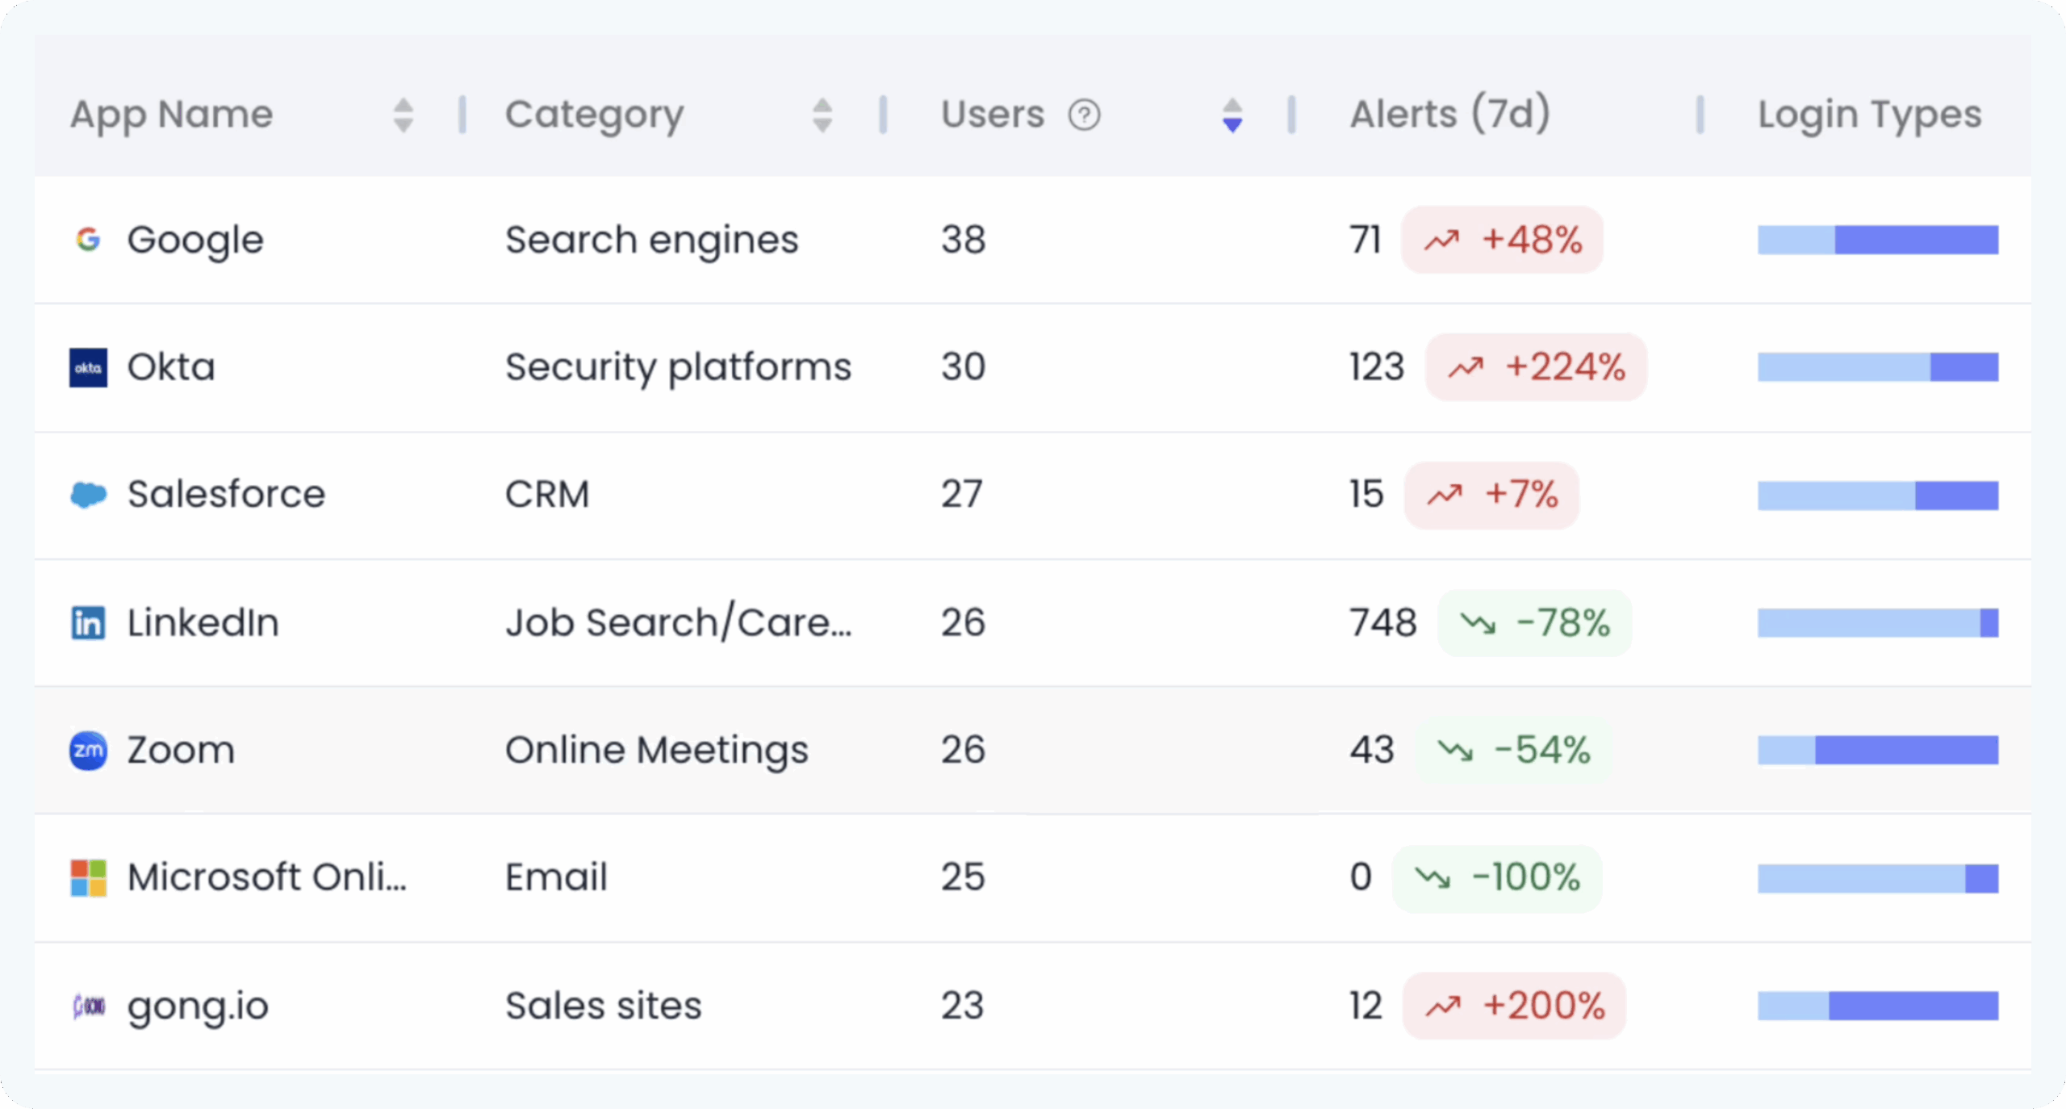Click the Salesforce cloud icon

click(x=88, y=494)
